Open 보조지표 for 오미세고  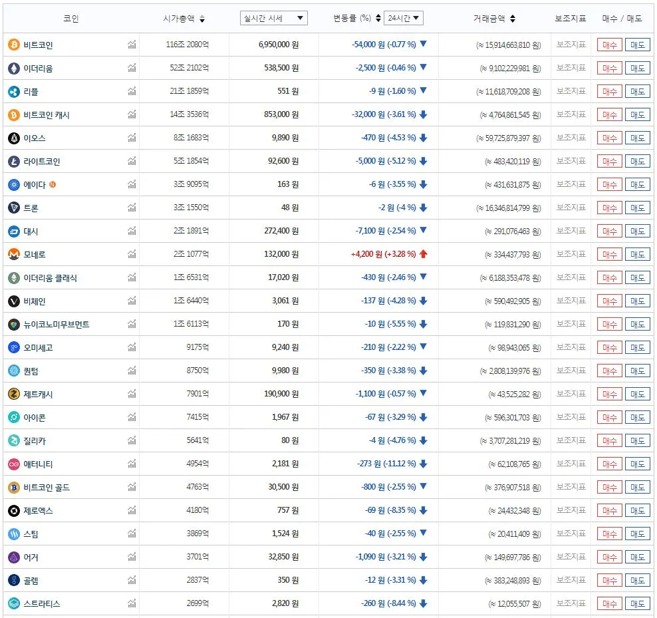571,347
